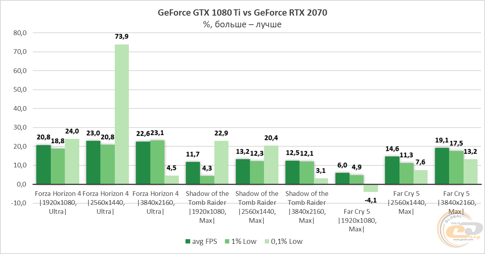
Task: Click the "11,3" data label
Action: [x=407, y=155]
